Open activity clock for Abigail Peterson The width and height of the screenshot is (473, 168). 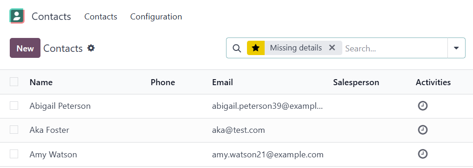coord(423,106)
